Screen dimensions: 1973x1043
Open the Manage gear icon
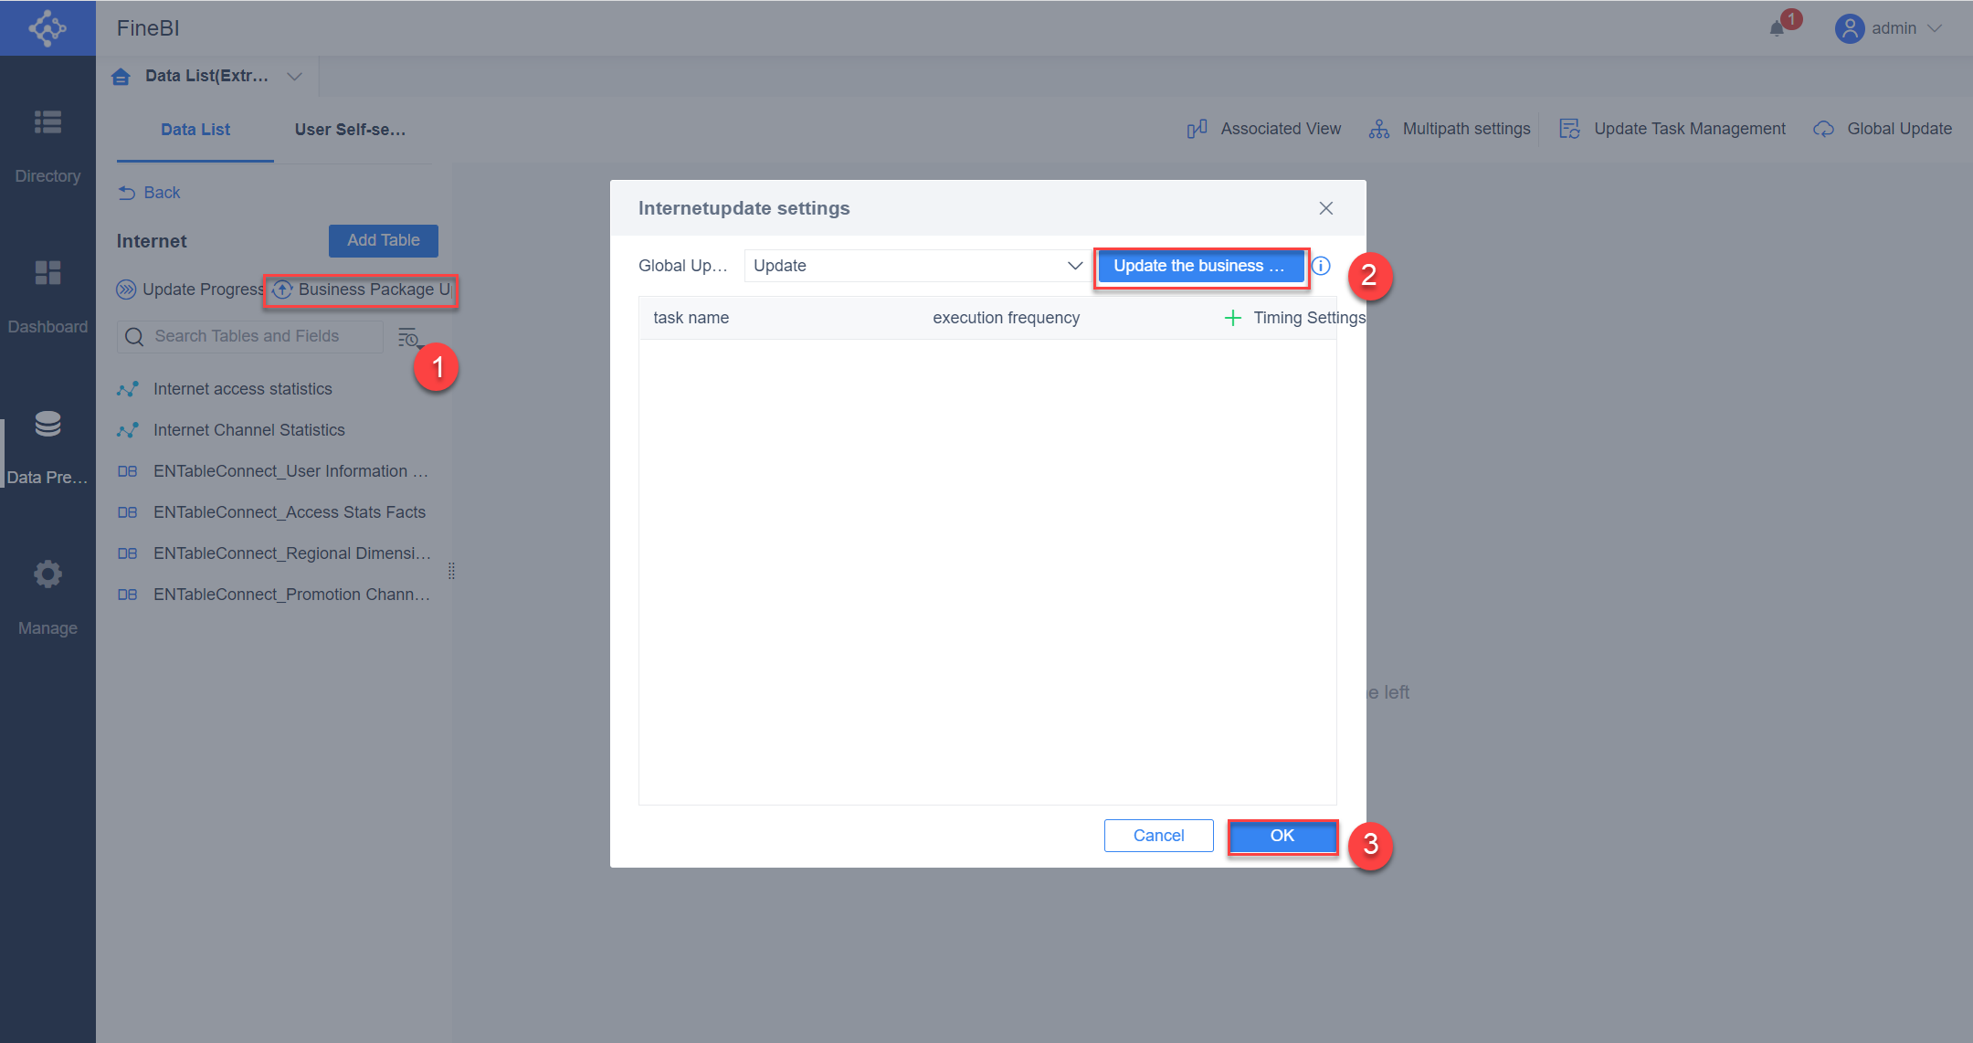[x=47, y=574]
